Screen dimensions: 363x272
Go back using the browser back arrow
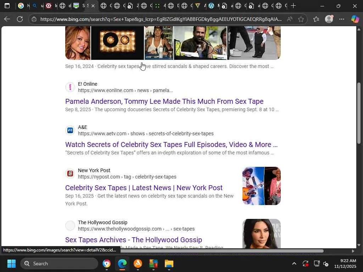point(7,19)
